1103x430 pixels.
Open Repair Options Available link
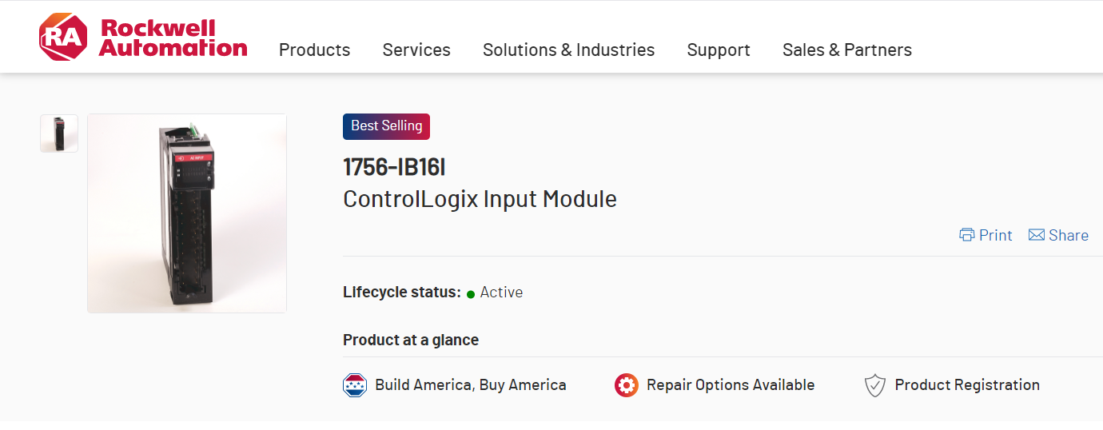pos(731,385)
